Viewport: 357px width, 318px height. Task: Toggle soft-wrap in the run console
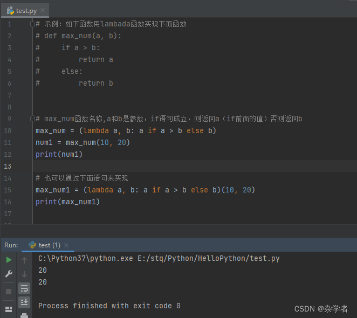click(24, 289)
